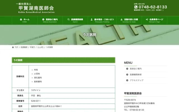This screenshot has width=179, height=112.
Task: Click the last breadcrumb entry うだ医院
Action: click(50, 47)
